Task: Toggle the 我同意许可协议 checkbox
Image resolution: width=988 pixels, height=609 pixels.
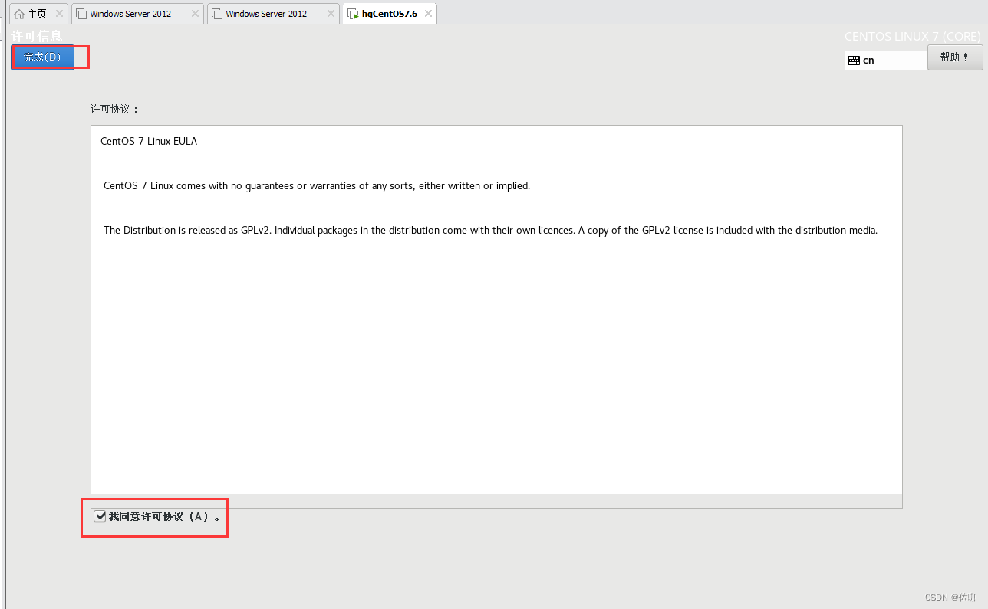Action: click(100, 517)
